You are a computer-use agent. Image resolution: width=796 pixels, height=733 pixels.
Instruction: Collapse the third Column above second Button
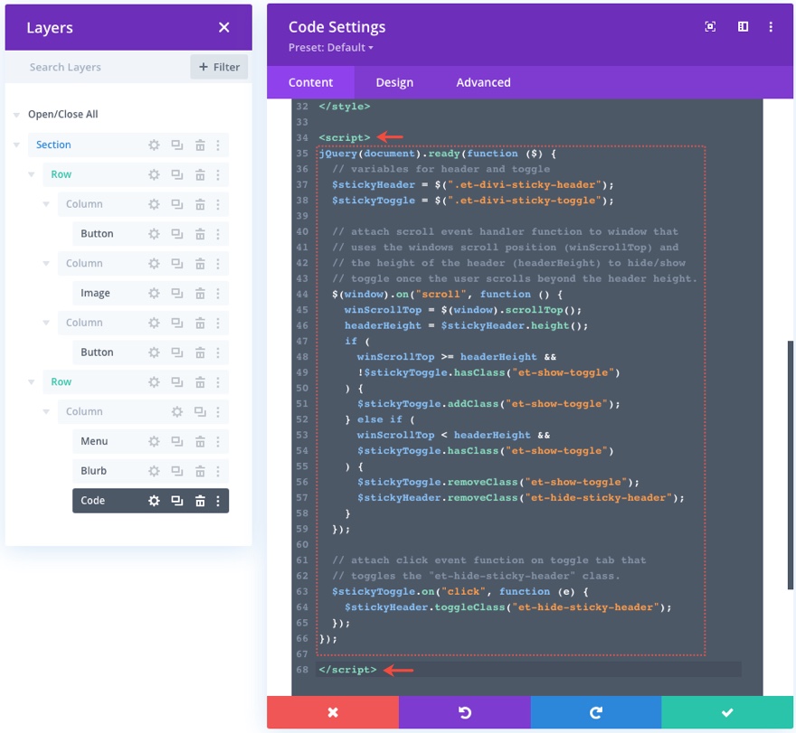pos(46,323)
